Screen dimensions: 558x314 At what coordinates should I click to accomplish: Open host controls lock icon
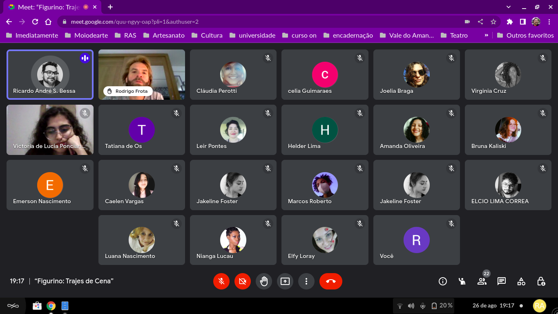[x=541, y=281]
